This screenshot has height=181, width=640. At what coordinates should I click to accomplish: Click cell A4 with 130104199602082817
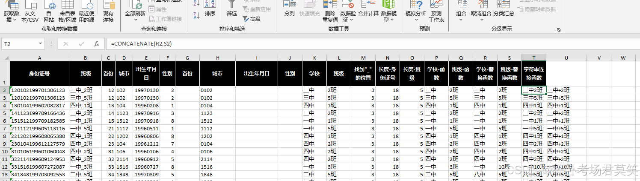(x=39, y=106)
